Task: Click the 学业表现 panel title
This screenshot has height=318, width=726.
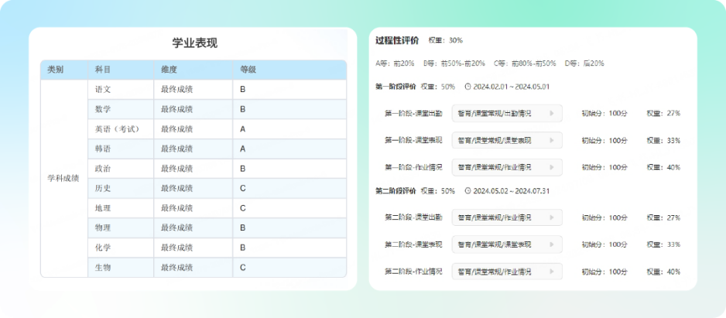Action: (x=194, y=43)
